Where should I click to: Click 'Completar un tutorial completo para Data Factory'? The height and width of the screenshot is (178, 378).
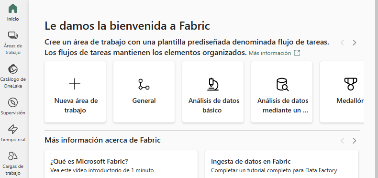coord(274,170)
